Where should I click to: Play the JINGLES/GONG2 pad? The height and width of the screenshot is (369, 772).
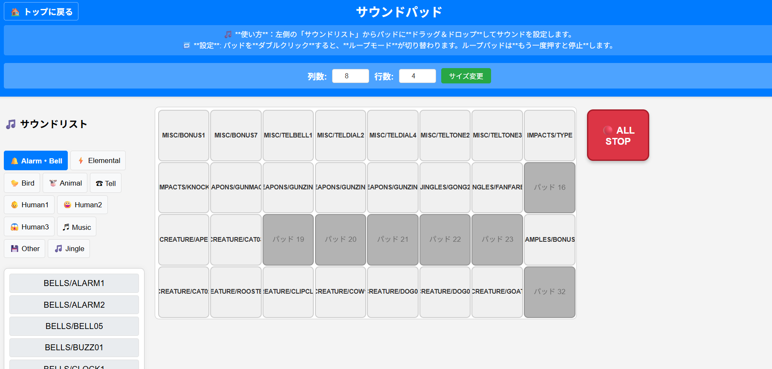coord(445,187)
